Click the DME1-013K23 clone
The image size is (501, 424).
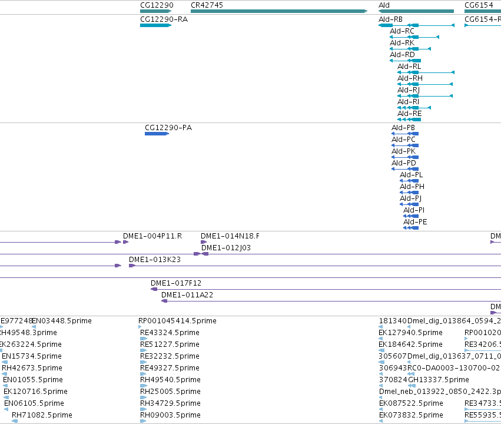(315, 266)
